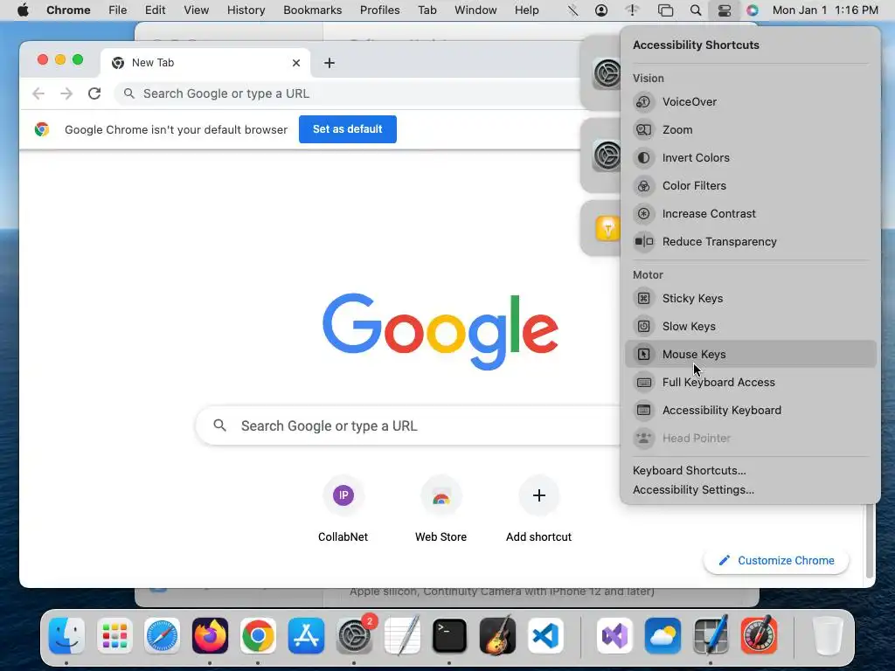Click the Tips lightbulb notification icon

point(608,228)
